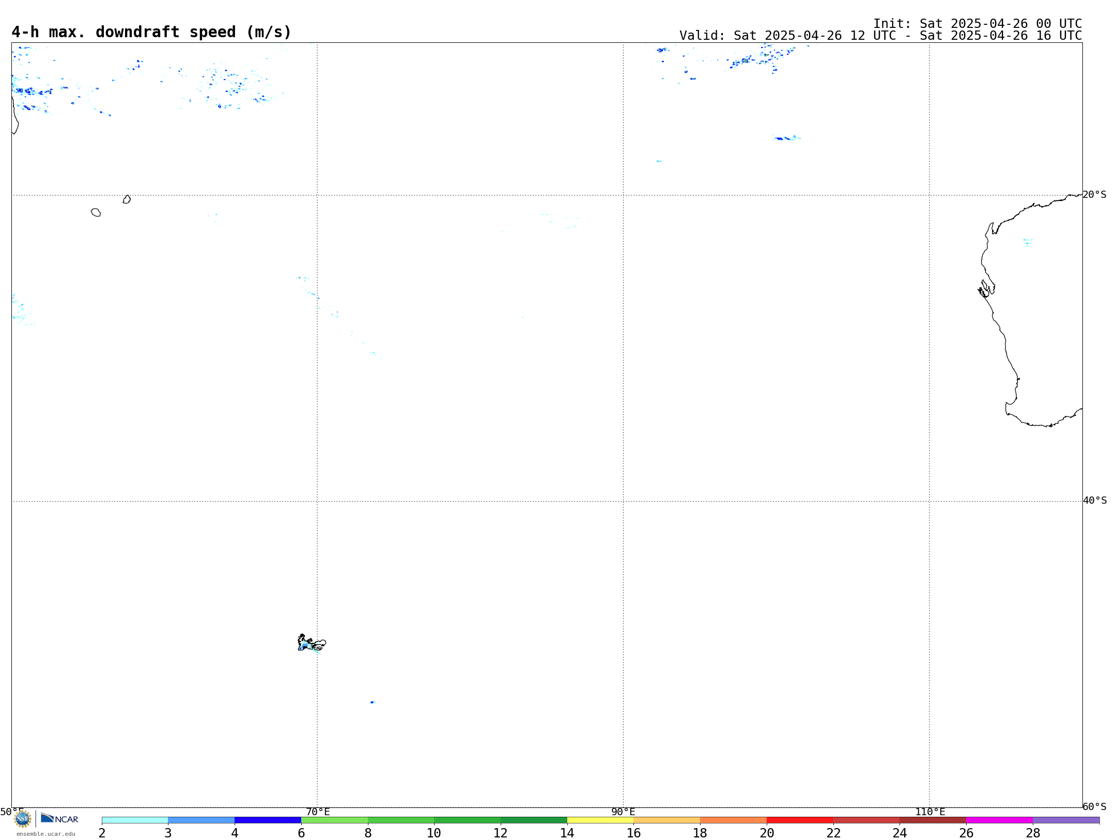Click the colorbar tick label 14
Viewport: 1116px width, 840px height.
[x=567, y=833]
